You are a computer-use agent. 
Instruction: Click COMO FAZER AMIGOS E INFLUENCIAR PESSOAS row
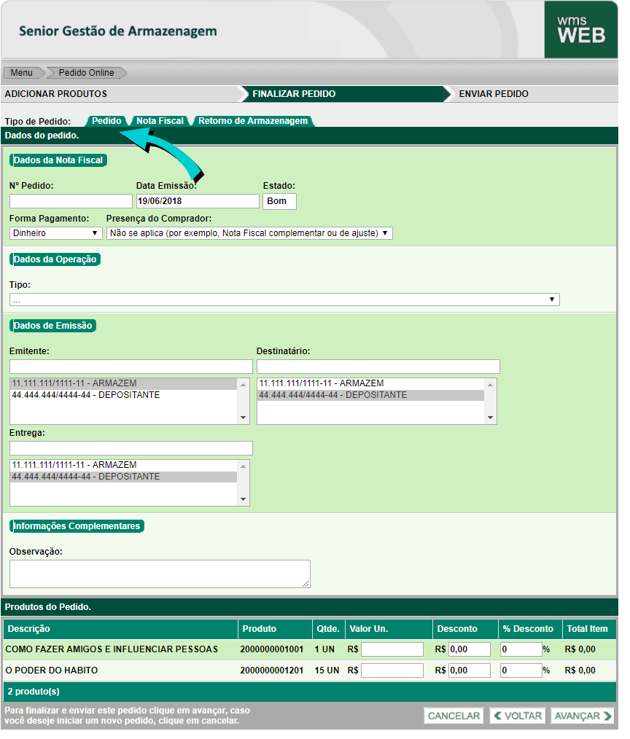pyautogui.click(x=309, y=649)
